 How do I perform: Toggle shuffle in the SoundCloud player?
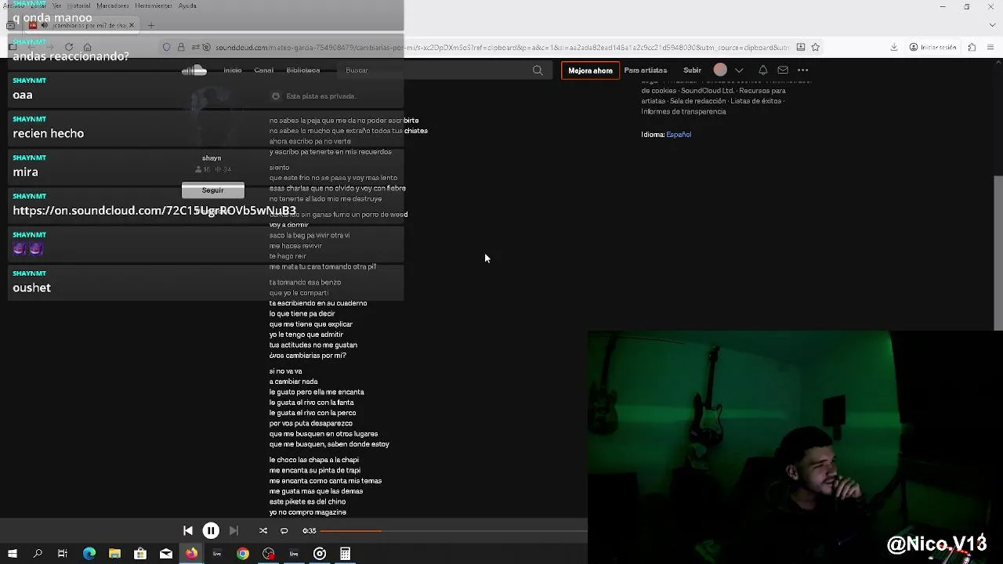(263, 530)
